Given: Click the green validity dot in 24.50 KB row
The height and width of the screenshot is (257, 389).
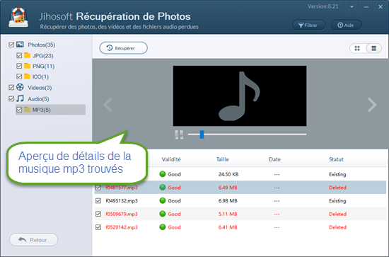Looking at the screenshot, I should 163,174.
